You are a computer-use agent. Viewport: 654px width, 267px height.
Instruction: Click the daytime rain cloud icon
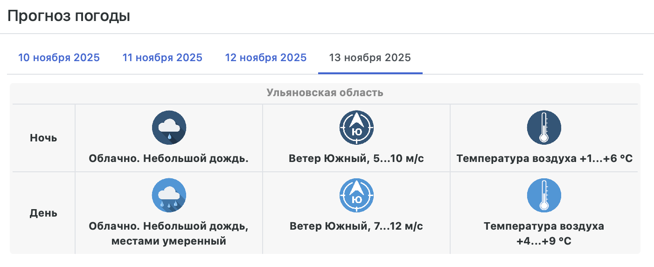tap(169, 196)
